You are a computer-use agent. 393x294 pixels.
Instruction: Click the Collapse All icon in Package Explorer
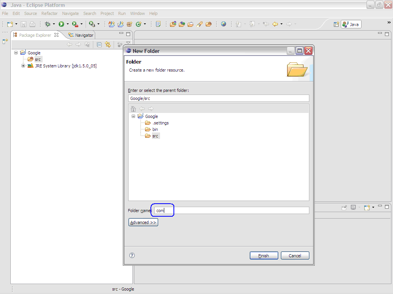[x=99, y=44]
